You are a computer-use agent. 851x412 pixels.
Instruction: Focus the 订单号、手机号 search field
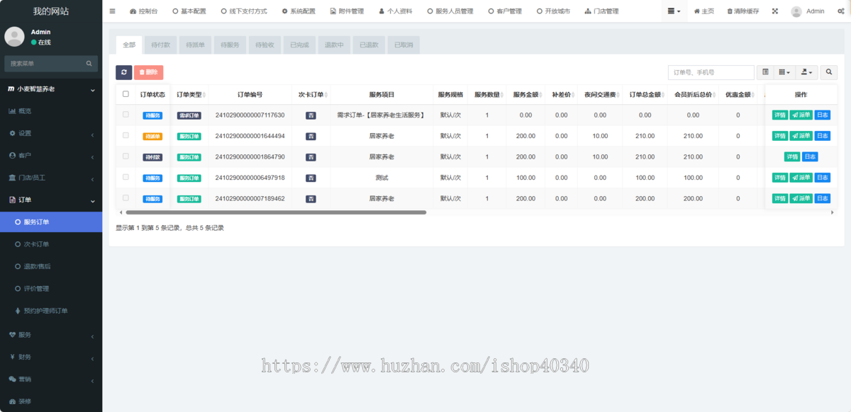click(711, 72)
